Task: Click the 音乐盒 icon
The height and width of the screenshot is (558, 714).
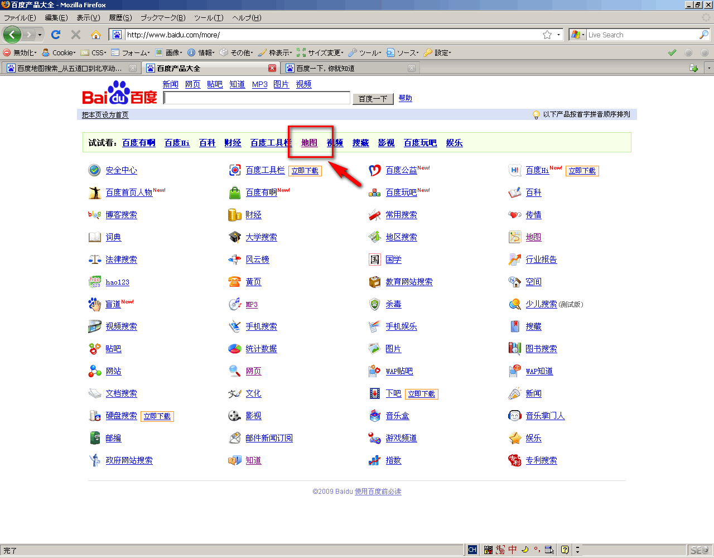Action: pos(375,416)
